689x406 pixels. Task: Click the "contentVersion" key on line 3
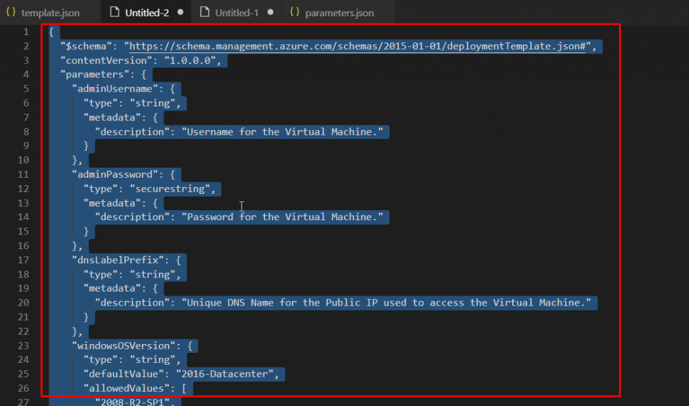tap(106, 61)
